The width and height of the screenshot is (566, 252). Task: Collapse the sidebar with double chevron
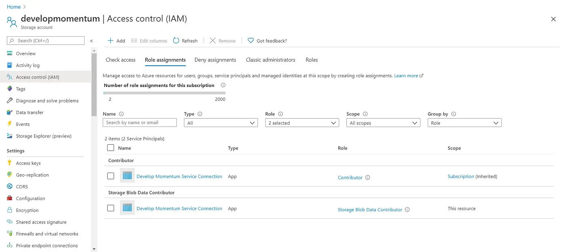[x=91, y=41]
